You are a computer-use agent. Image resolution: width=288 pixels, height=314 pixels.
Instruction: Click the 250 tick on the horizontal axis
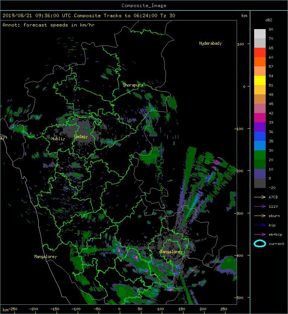click(x=224, y=309)
